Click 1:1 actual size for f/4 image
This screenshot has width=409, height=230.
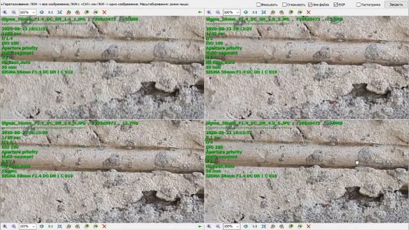pos(254,226)
